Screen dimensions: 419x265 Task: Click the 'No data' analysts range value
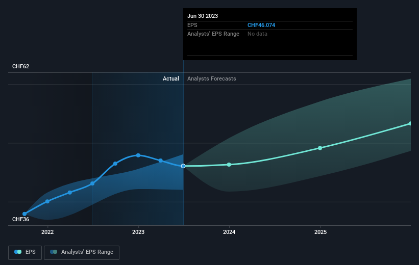point(257,34)
